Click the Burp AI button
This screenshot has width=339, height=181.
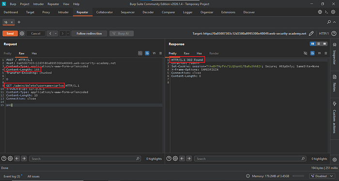[x=122, y=33]
